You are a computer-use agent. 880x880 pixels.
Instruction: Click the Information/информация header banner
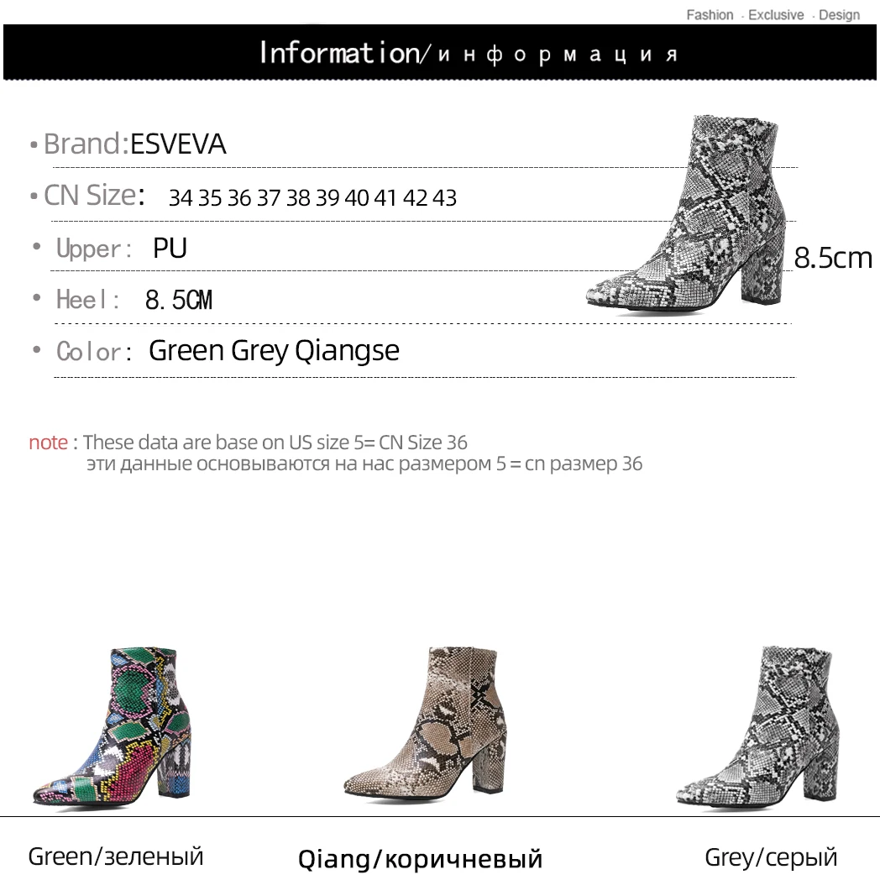pyautogui.click(x=439, y=52)
